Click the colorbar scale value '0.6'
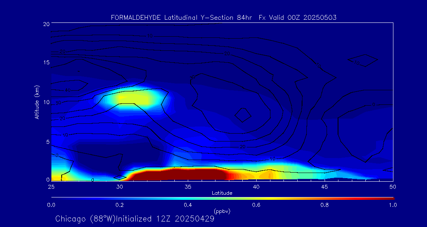This screenshot has width=427, height=227. click(x=256, y=205)
